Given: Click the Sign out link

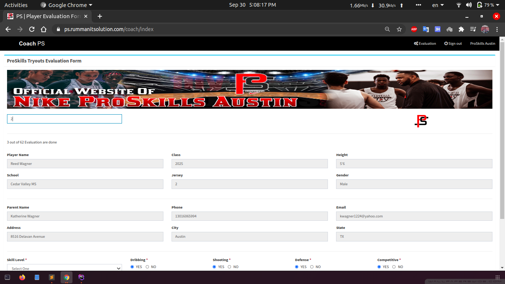Looking at the screenshot, I should 453,44.
